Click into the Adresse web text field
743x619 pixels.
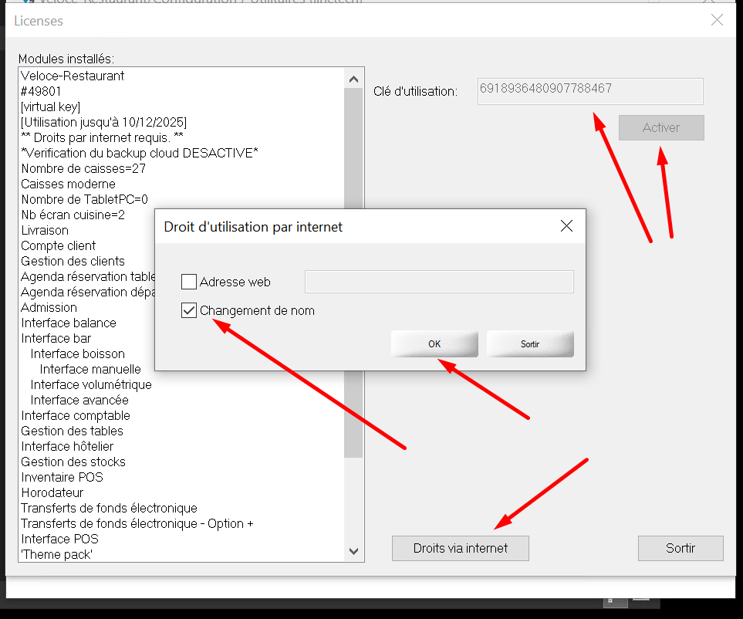[439, 282]
